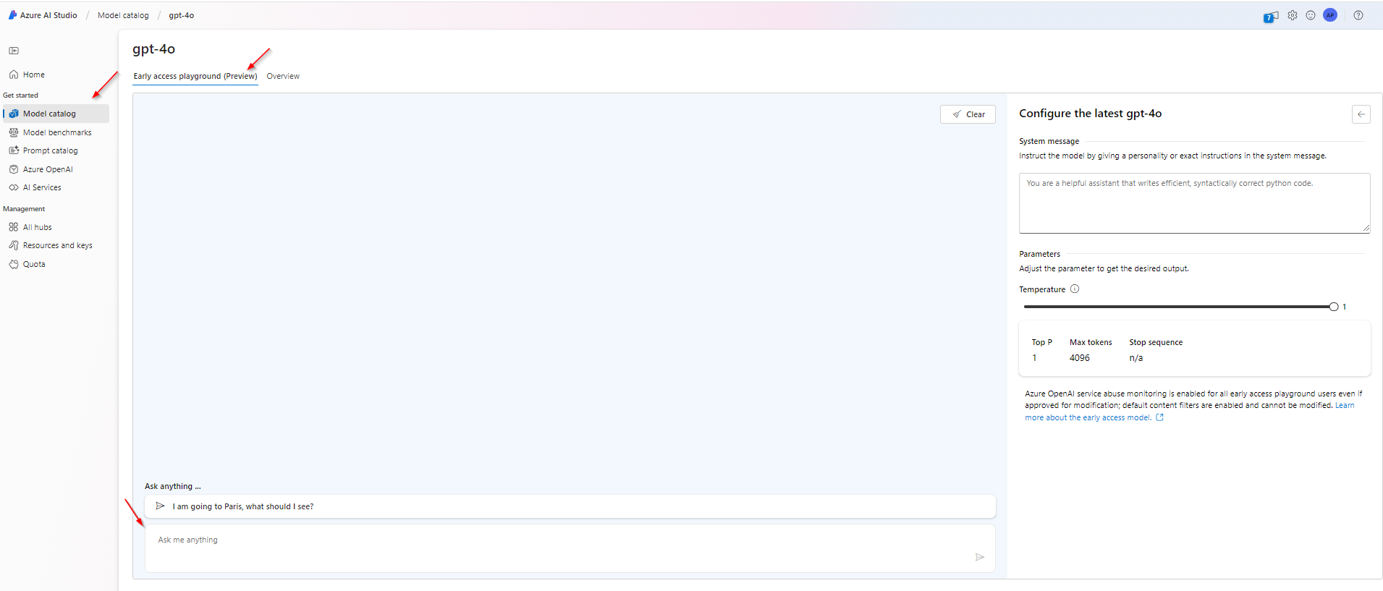Click the Temperature slider handle
Image resolution: width=1383 pixels, height=591 pixels.
pos(1334,307)
